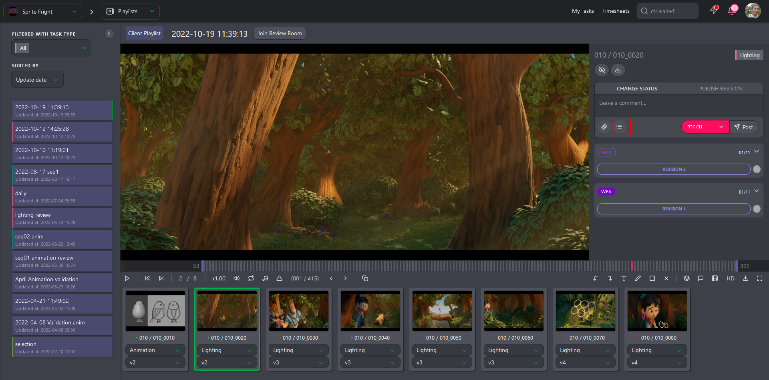Select the 010_0050 shot thumbnail
This screenshot has width=769, height=380.
coord(442,311)
